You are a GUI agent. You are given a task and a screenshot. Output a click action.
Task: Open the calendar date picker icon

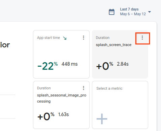coord(111,12)
